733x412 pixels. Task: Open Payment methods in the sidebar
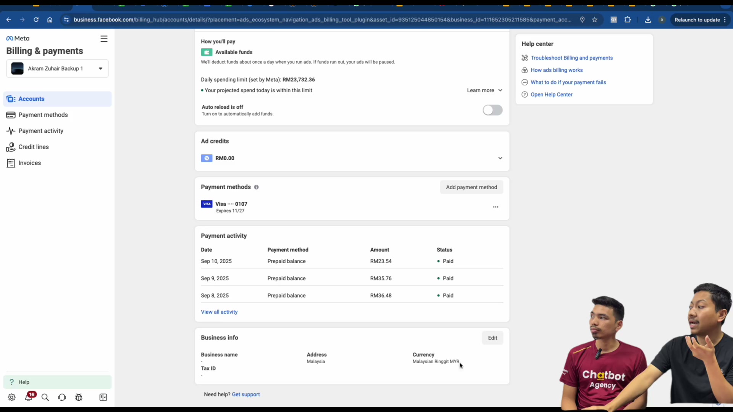click(57, 115)
